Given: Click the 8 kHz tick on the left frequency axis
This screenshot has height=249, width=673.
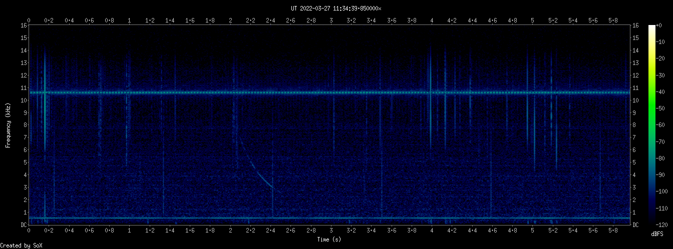Looking at the screenshot, I should [25, 125].
